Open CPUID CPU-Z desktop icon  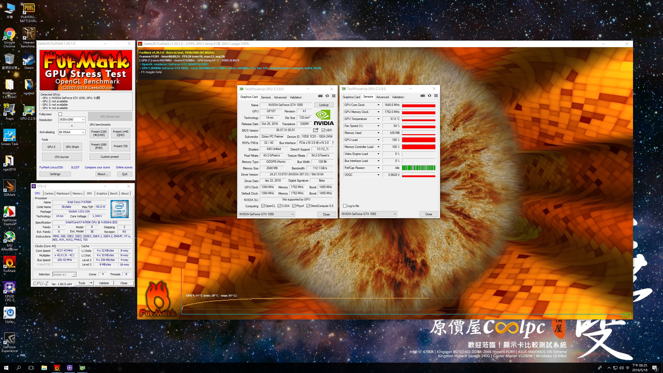pos(9,292)
